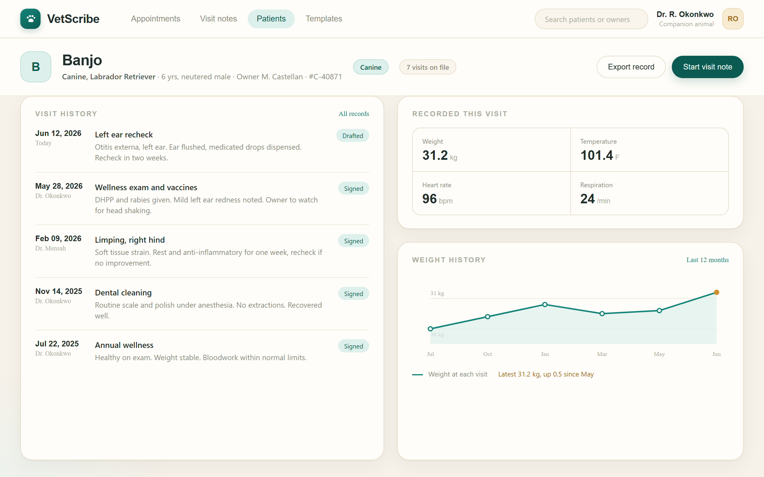Click the Dr. R. Okonkwo profile name
Screen dimensions: 764x477
(x=685, y=15)
